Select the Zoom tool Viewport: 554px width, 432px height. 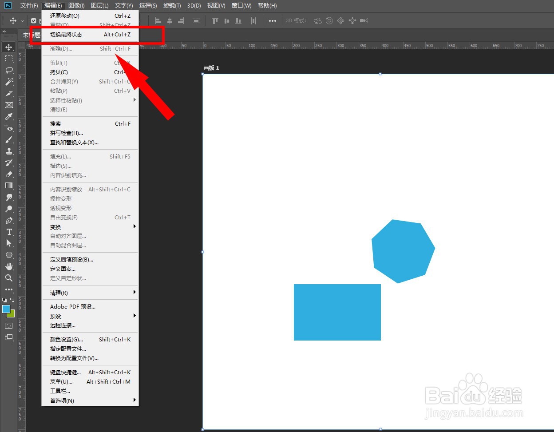pyautogui.click(x=9, y=278)
